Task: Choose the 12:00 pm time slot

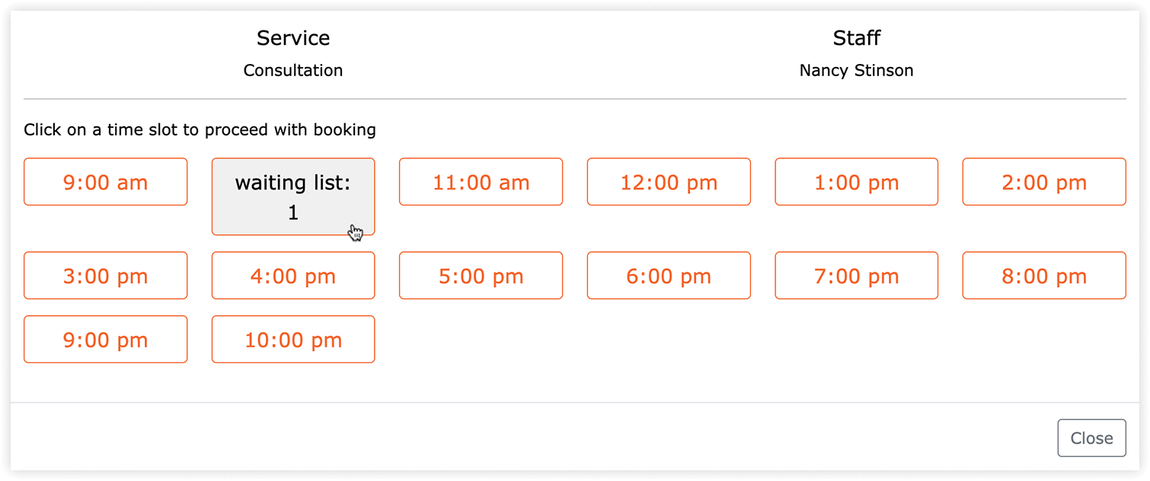Action: [x=669, y=182]
